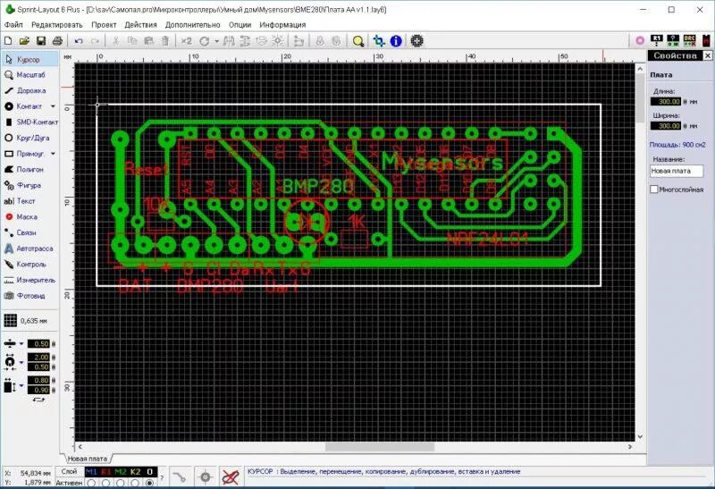
Task: Enable the Многослойная checkbox
Action: point(654,189)
